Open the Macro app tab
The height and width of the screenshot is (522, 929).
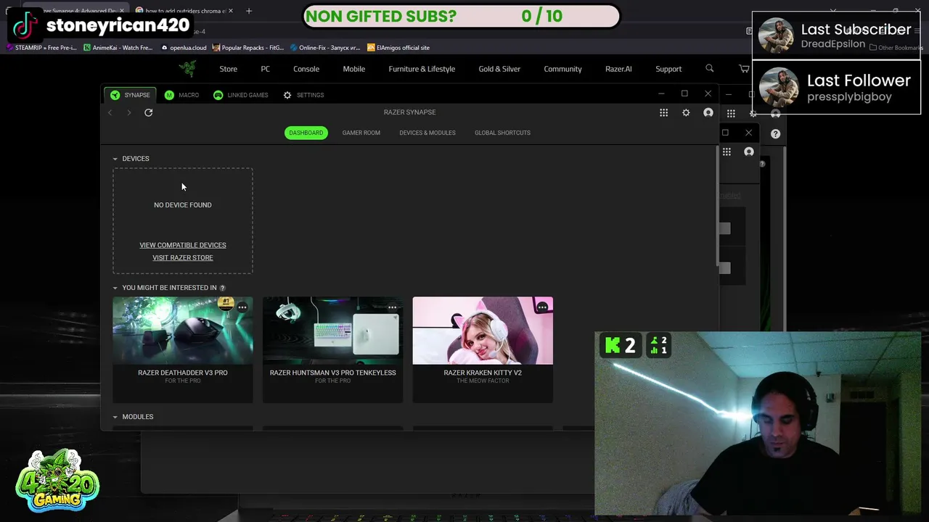click(x=181, y=95)
